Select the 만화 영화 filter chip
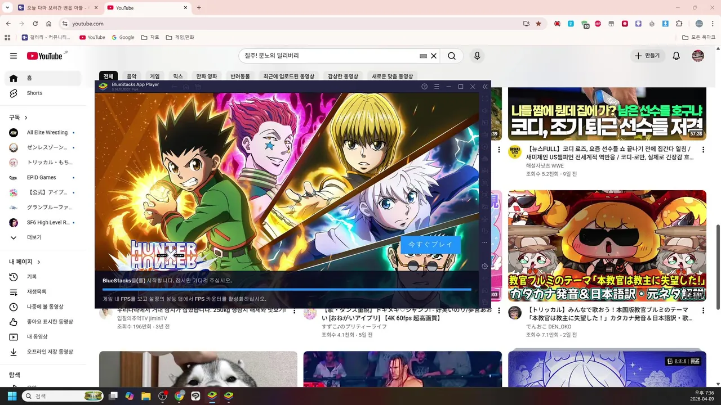The image size is (721, 405). point(207,76)
